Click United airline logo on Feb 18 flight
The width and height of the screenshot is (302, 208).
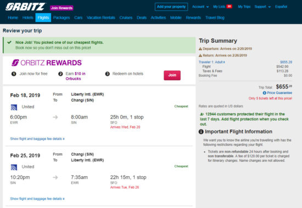[14, 107]
